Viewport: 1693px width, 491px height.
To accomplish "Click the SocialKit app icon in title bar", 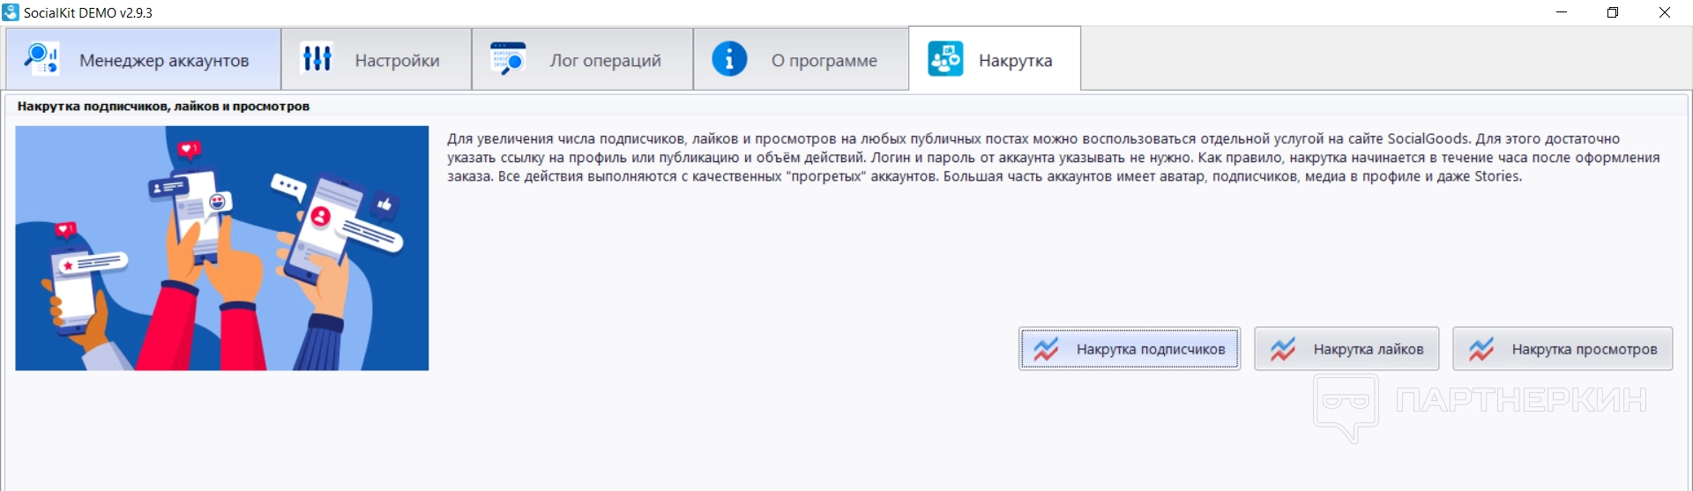I will (x=11, y=12).
